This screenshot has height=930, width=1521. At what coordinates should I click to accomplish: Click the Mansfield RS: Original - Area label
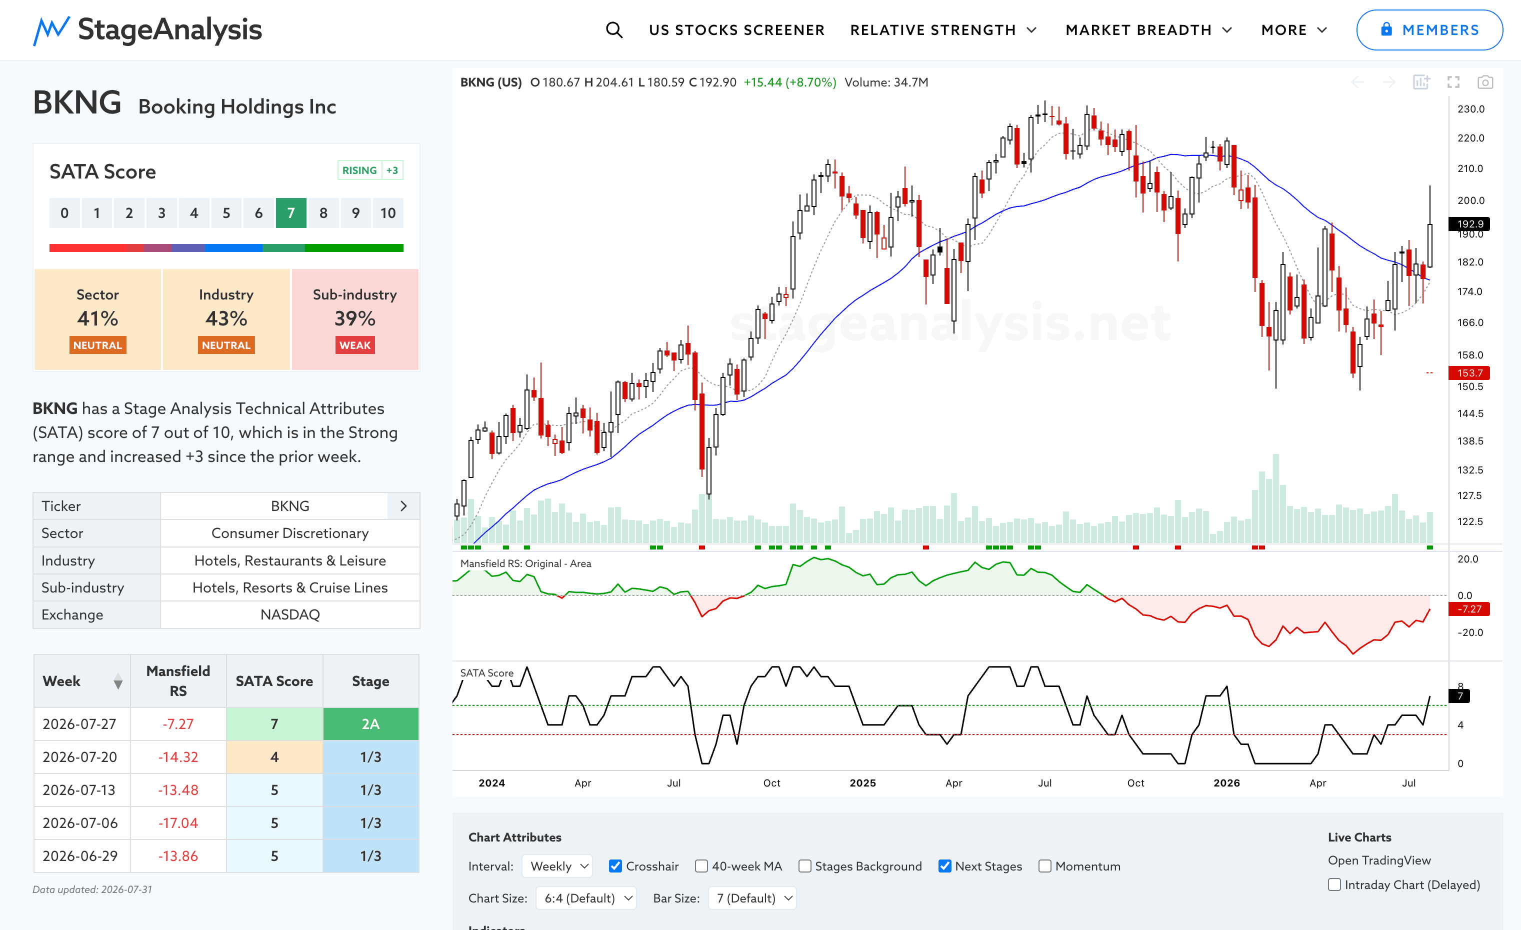point(525,563)
